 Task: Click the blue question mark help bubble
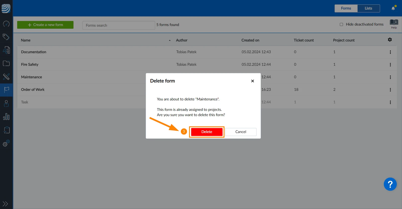coord(390,184)
